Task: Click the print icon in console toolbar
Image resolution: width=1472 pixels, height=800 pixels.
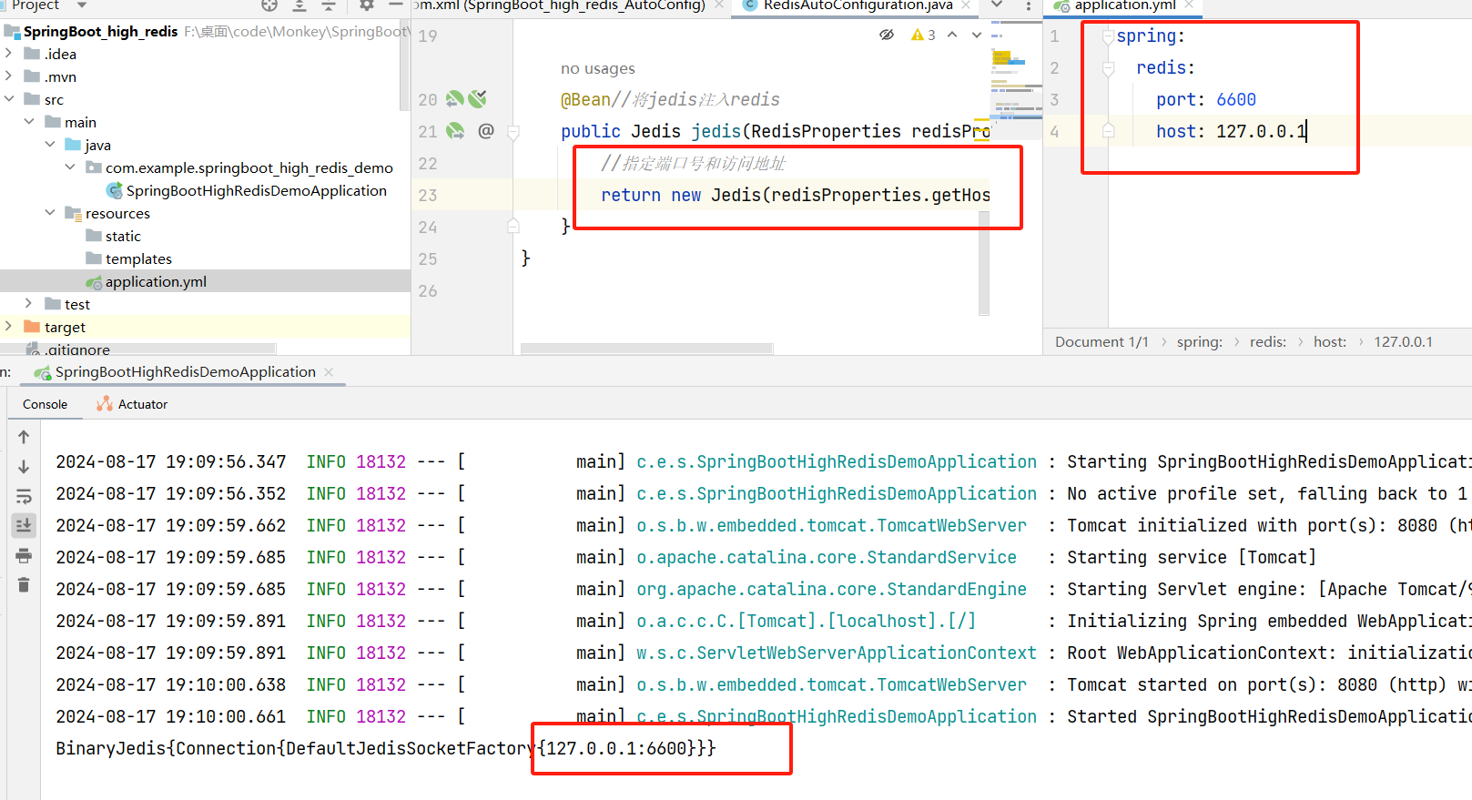Action: (x=24, y=555)
